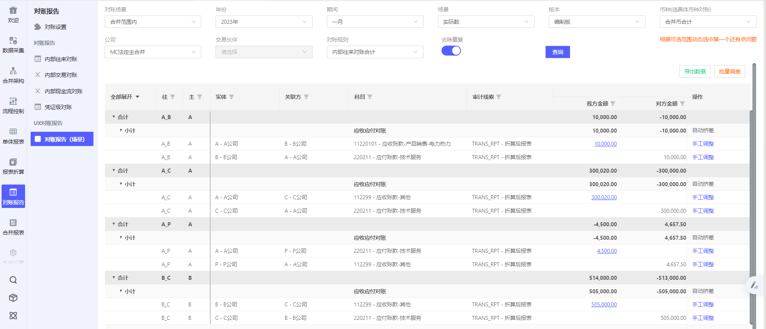Click the vertical scrollbar on the right
Image resolution: width=766 pixels, height=329 pixels.
point(751,198)
